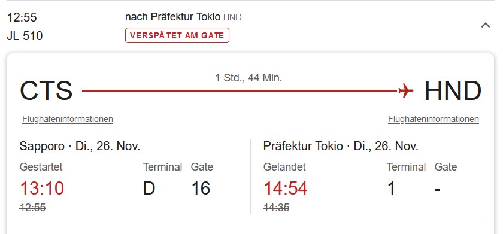Click the arrival terminal 1
Screen dimensions: 503x234
(x=392, y=188)
